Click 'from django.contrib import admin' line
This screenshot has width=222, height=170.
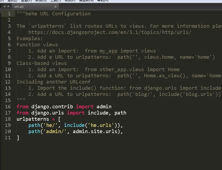tap(64, 107)
